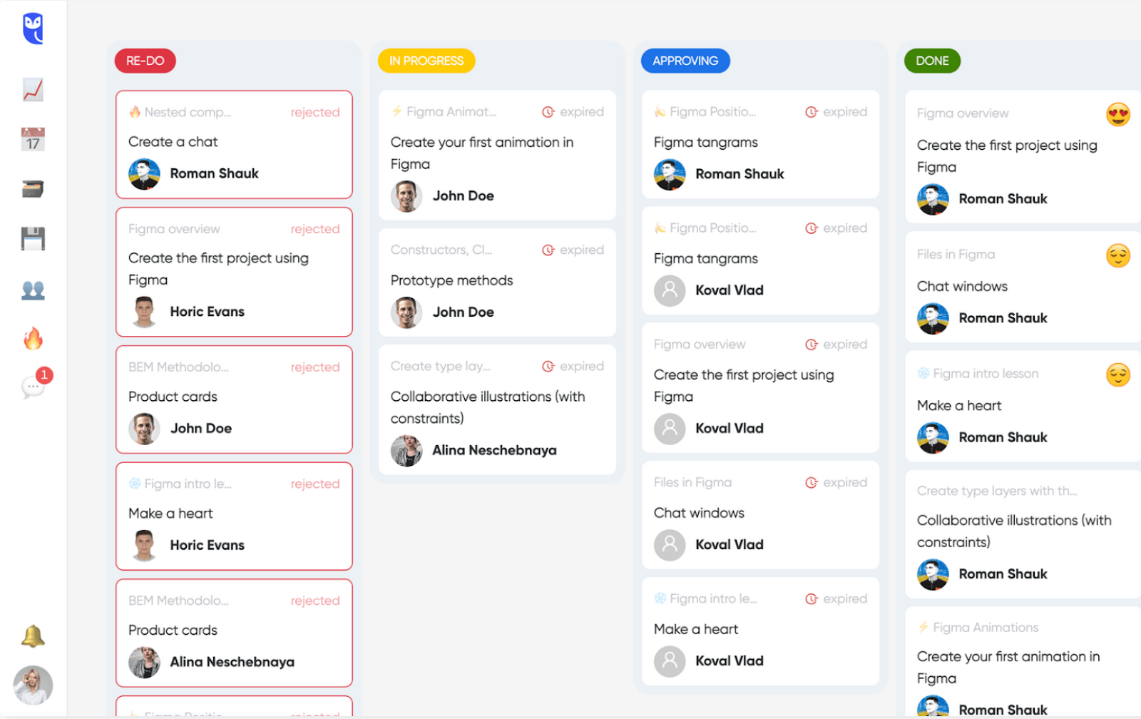Click rejected label on Create a chat's neighbor Figma overview card
1141x719 pixels.
tap(315, 229)
